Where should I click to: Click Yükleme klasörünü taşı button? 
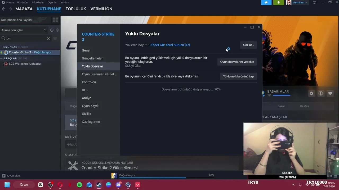pyautogui.click(x=238, y=76)
